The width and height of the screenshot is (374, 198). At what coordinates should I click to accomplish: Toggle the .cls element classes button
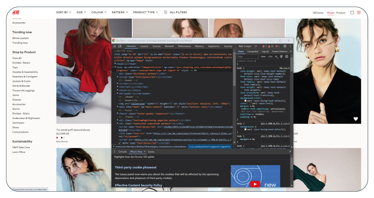coord(270,57)
